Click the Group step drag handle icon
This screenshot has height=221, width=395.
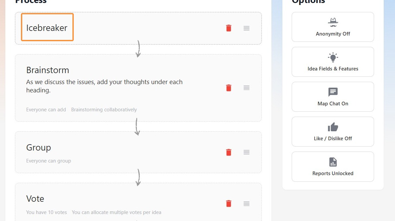pyautogui.click(x=247, y=152)
